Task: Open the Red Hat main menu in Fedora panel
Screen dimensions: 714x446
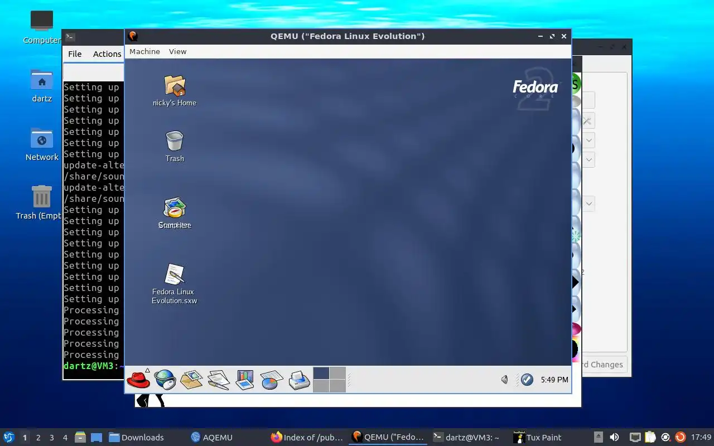Action: point(138,380)
